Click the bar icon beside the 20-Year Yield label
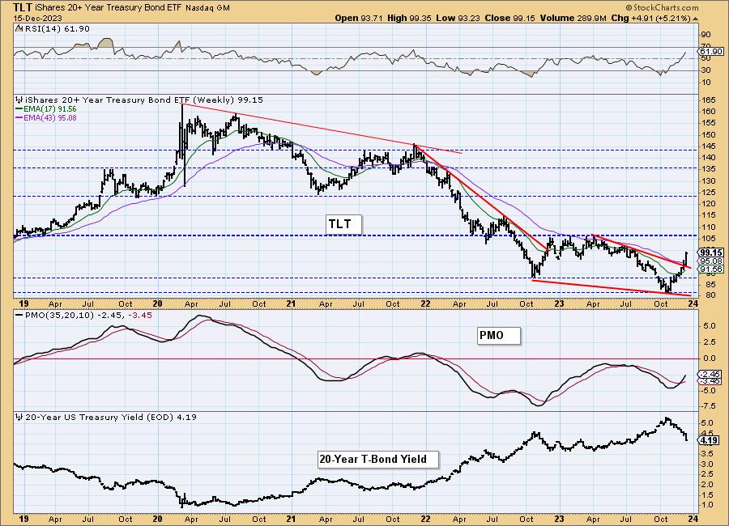 [x=19, y=418]
